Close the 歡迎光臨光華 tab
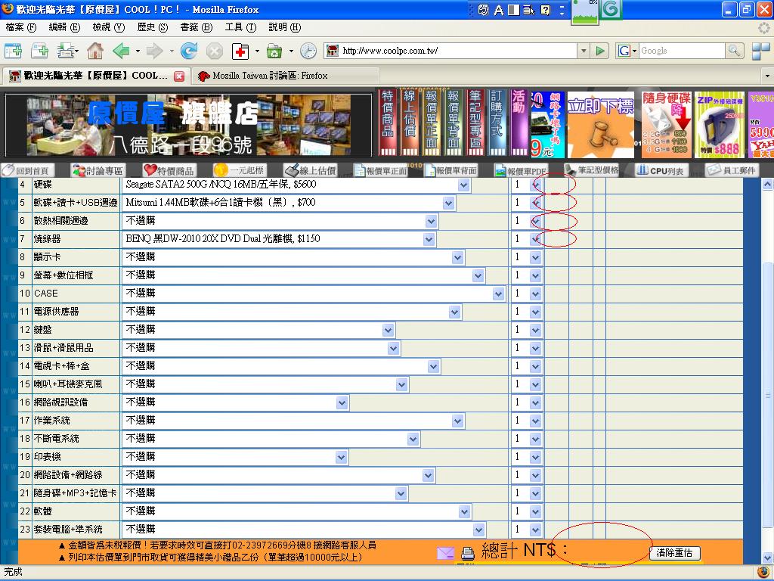Viewport: 774px width, 581px height. click(179, 76)
